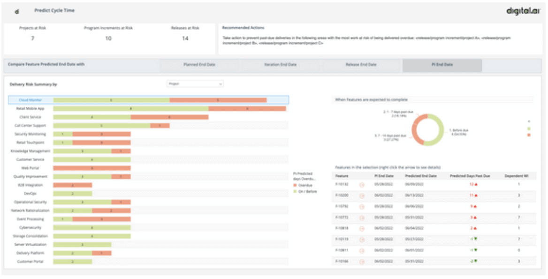548x279 pixels.
Task: Click the Feature column header
Action: (x=342, y=176)
